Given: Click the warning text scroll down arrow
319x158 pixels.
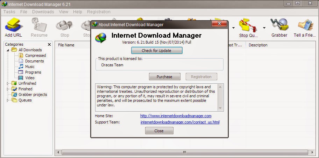Looking at the screenshot, I should 220,108.
